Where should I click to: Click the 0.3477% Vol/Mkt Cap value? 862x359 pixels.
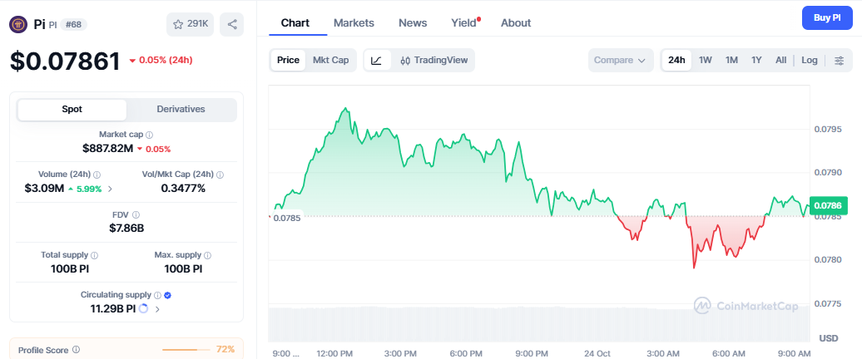[x=183, y=189]
